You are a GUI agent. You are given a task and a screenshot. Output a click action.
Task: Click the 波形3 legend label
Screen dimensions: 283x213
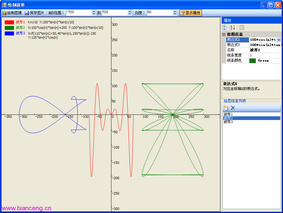click(20, 33)
